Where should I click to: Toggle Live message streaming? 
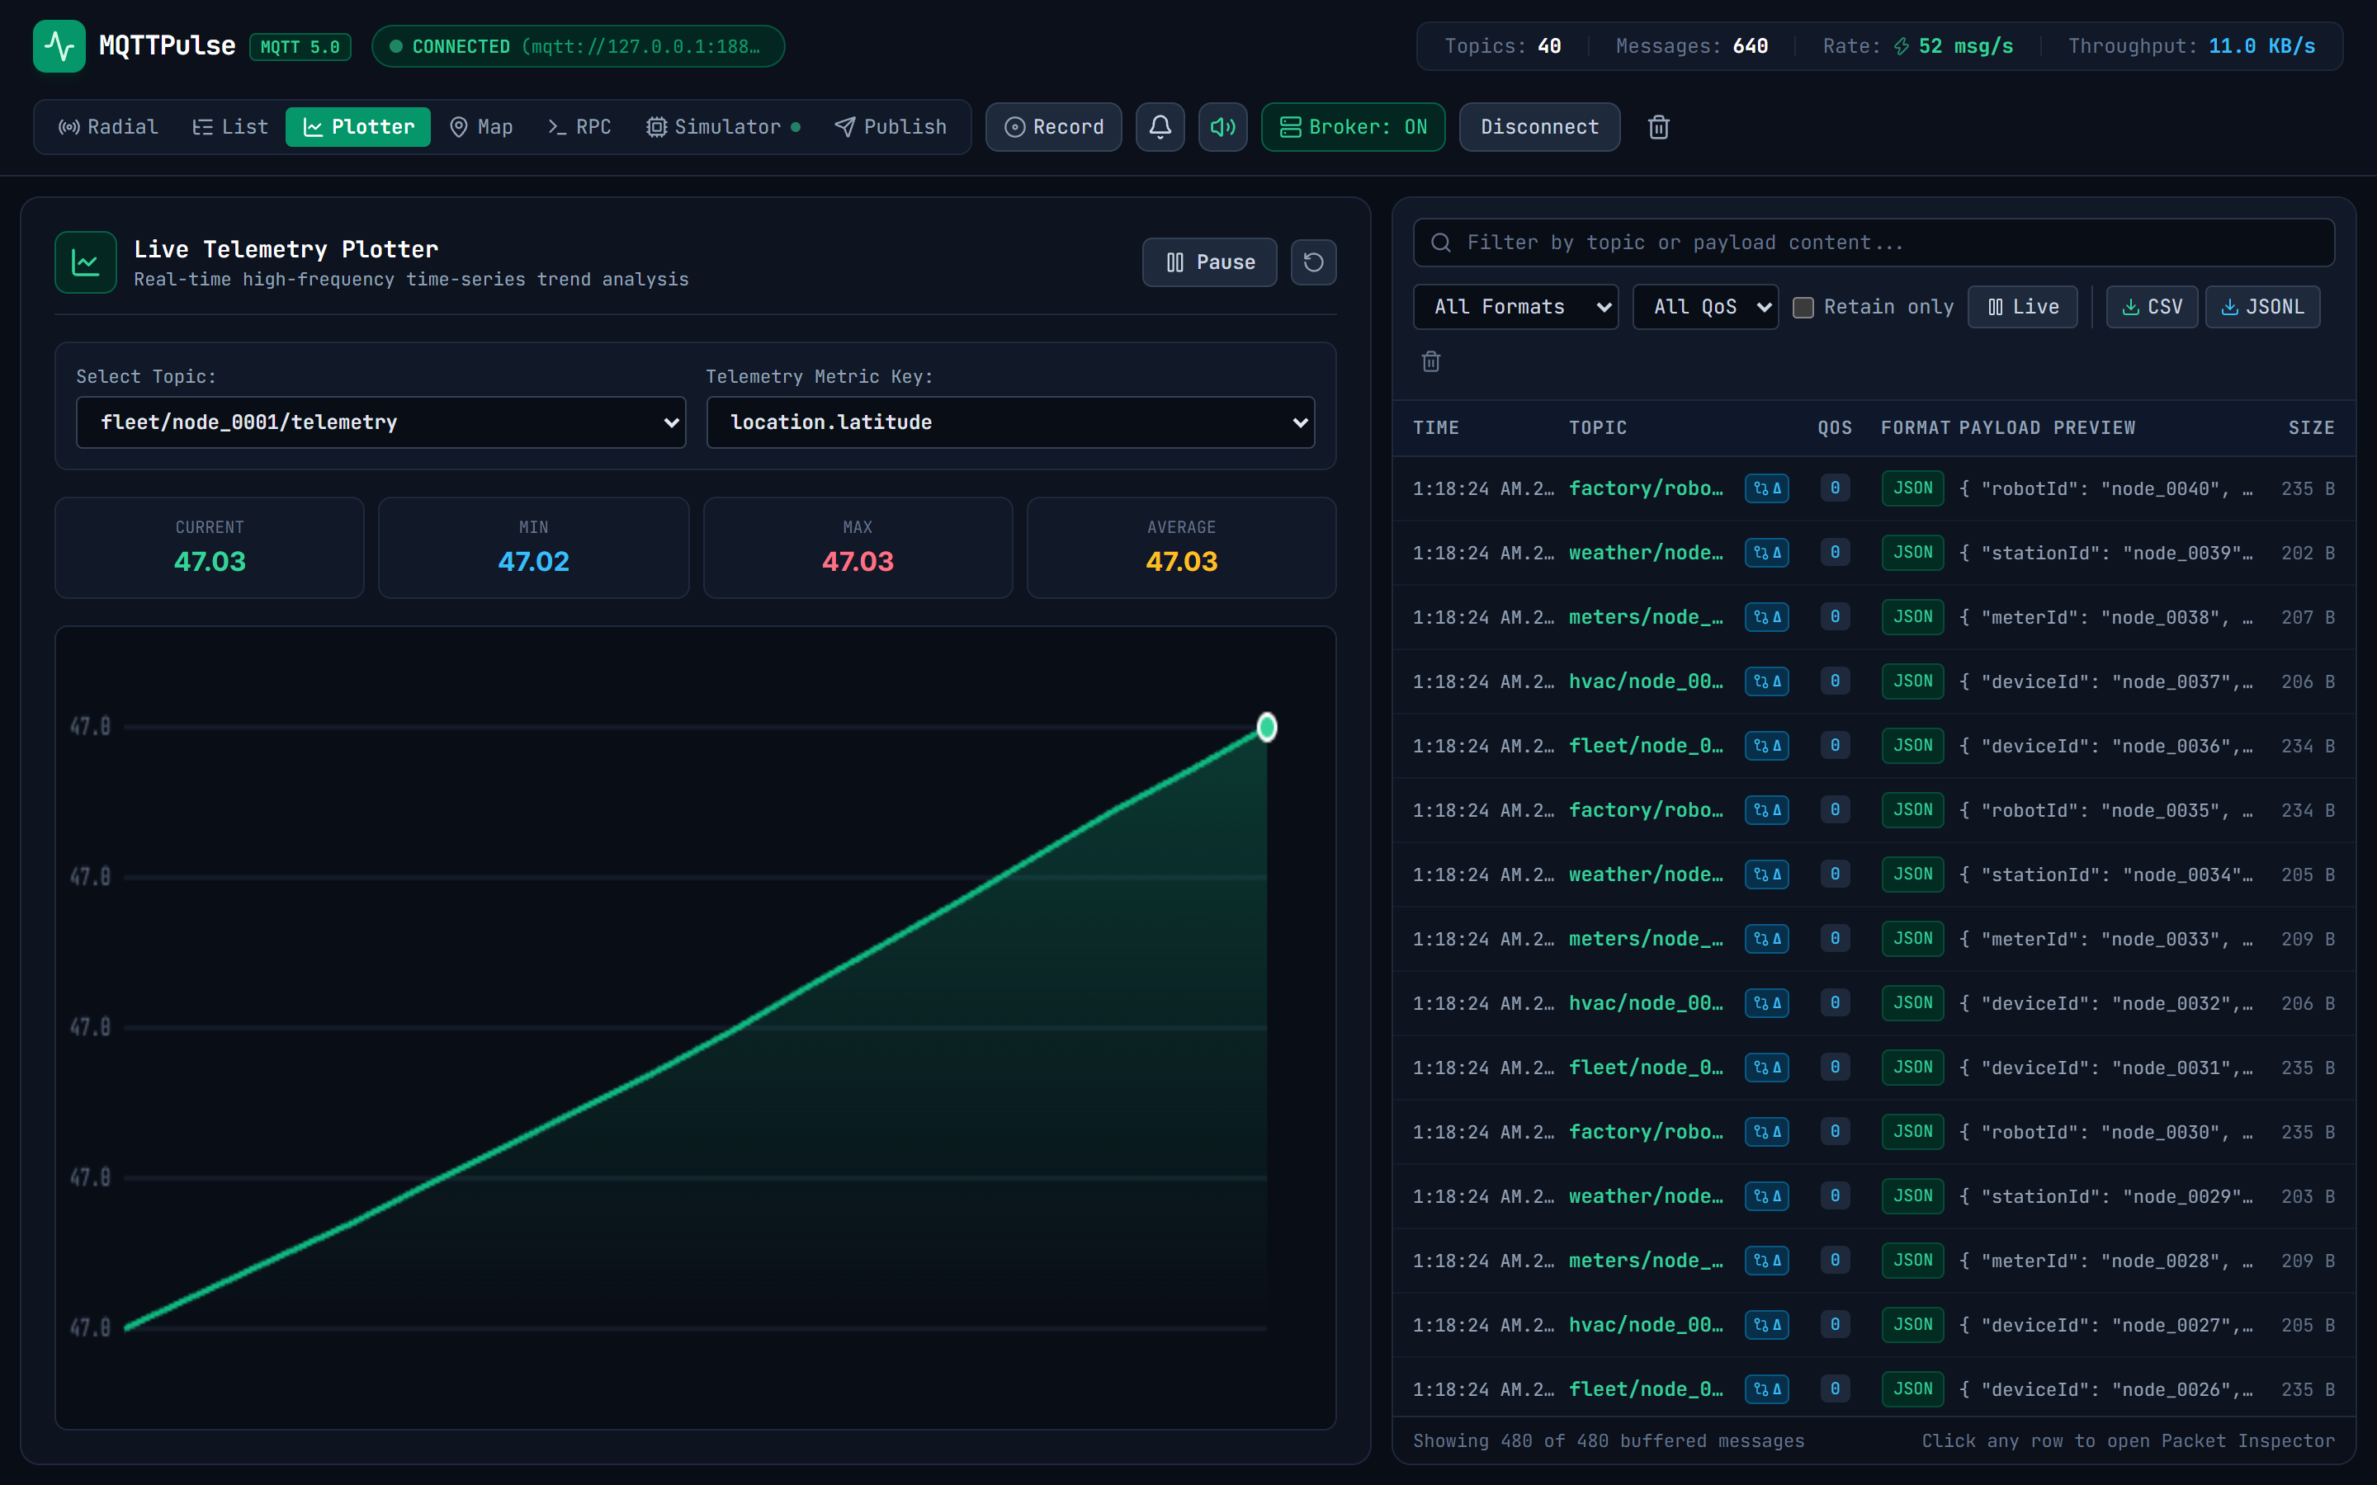[2022, 308]
